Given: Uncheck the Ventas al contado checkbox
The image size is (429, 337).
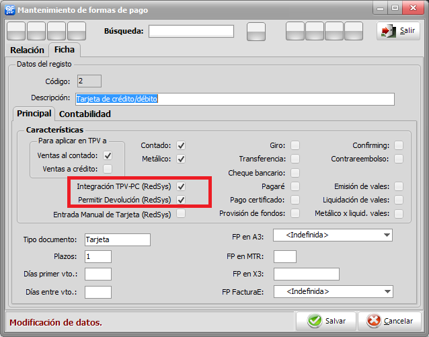Looking at the screenshot, I should 108,155.
